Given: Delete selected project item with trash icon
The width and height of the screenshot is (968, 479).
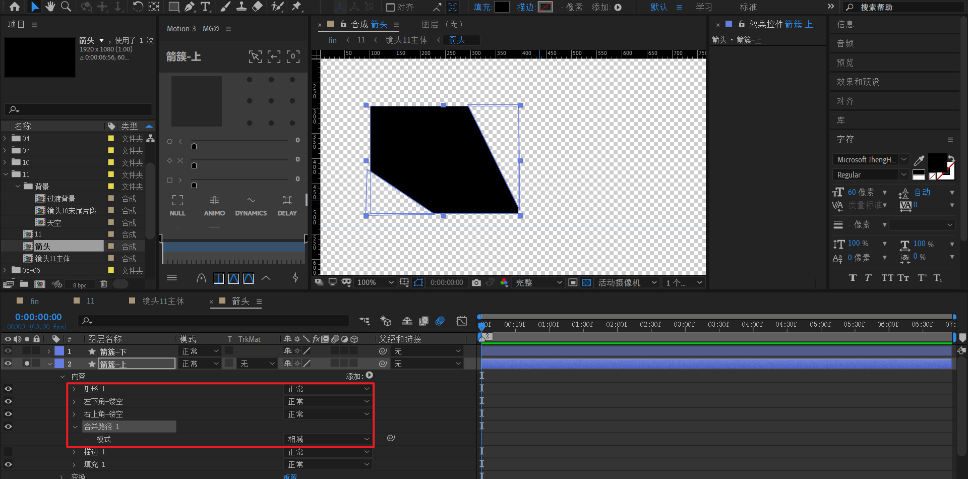Looking at the screenshot, I should point(104,284).
